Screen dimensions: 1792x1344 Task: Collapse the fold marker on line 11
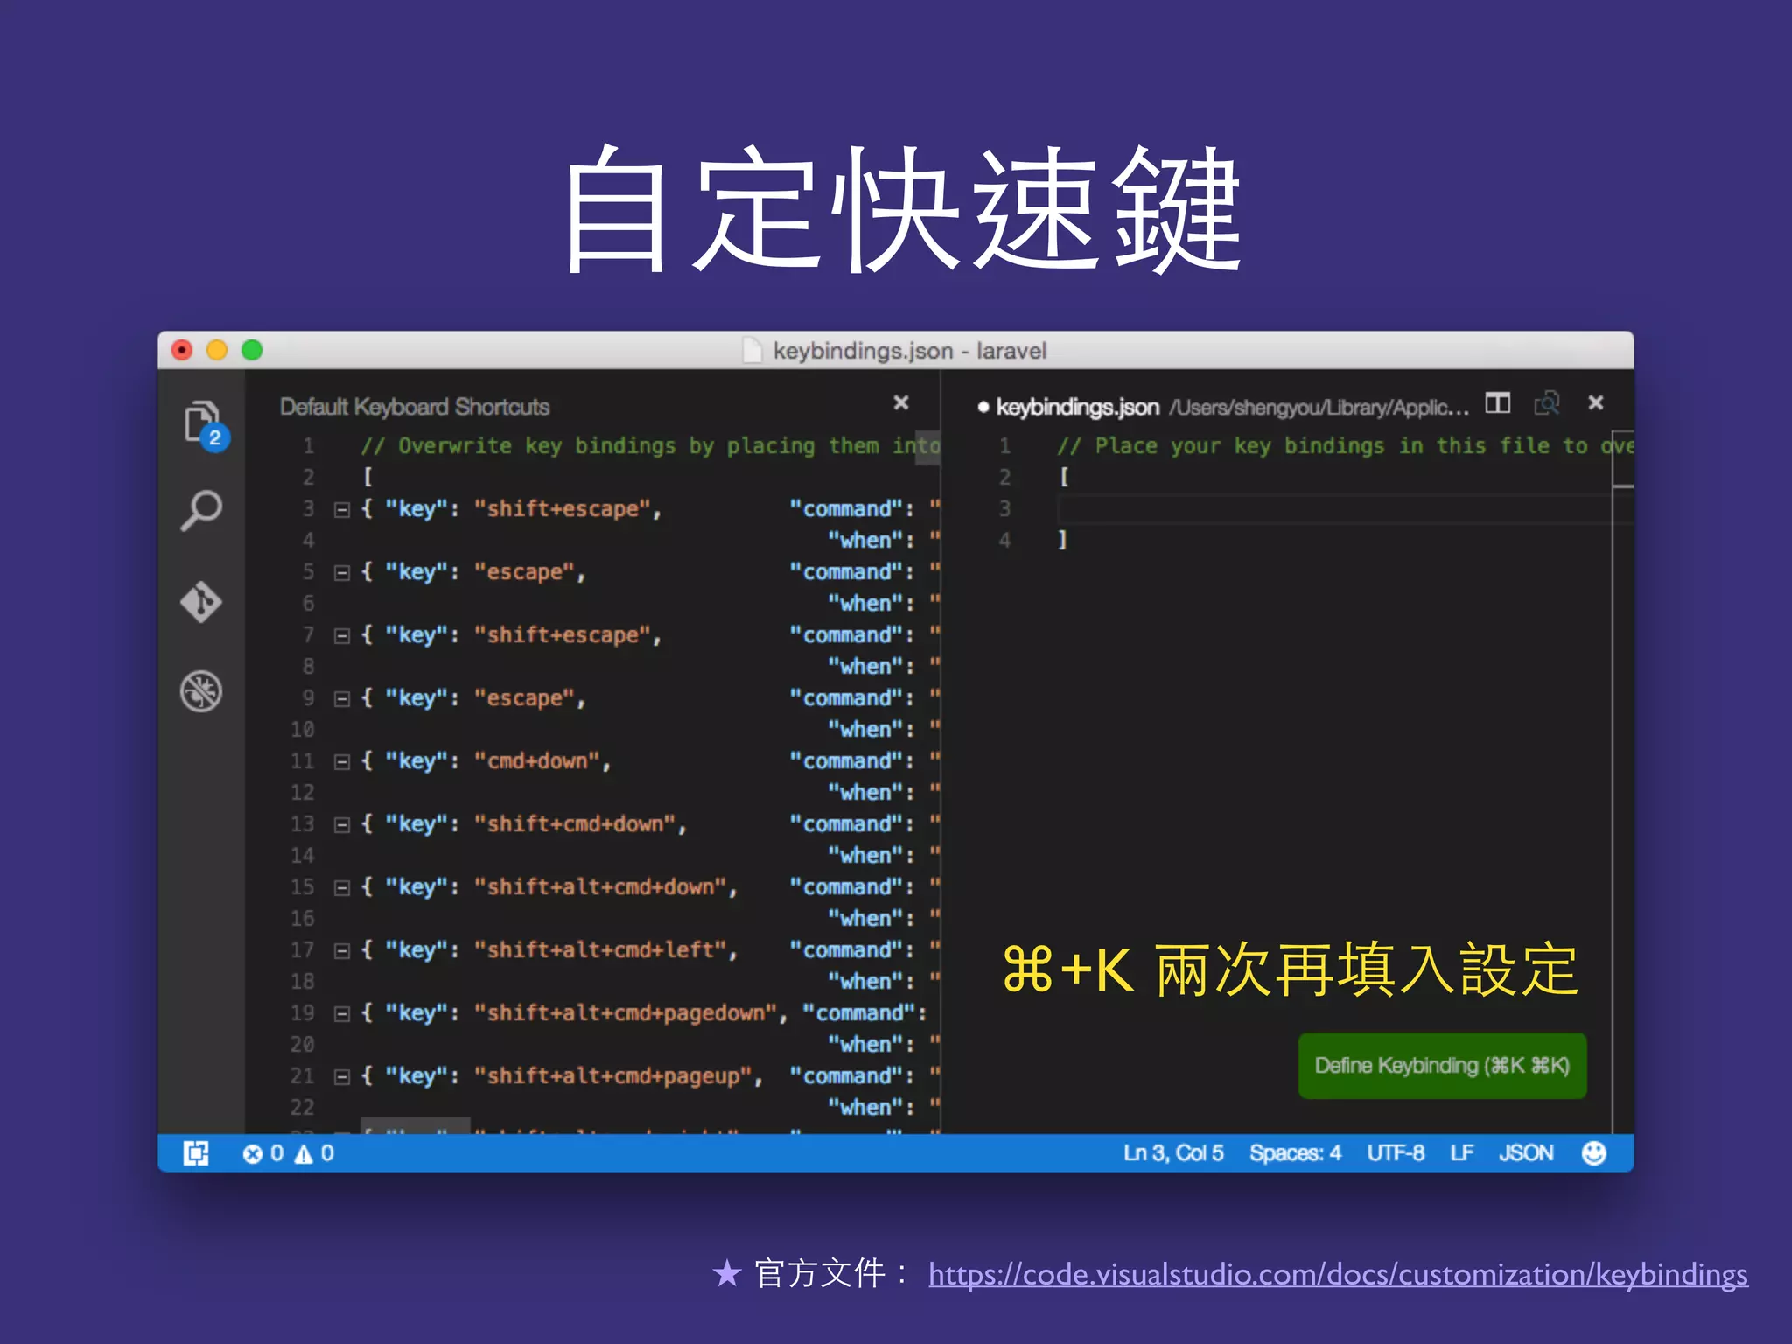pyautogui.click(x=342, y=762)
